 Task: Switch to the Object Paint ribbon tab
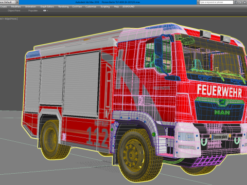14,11
